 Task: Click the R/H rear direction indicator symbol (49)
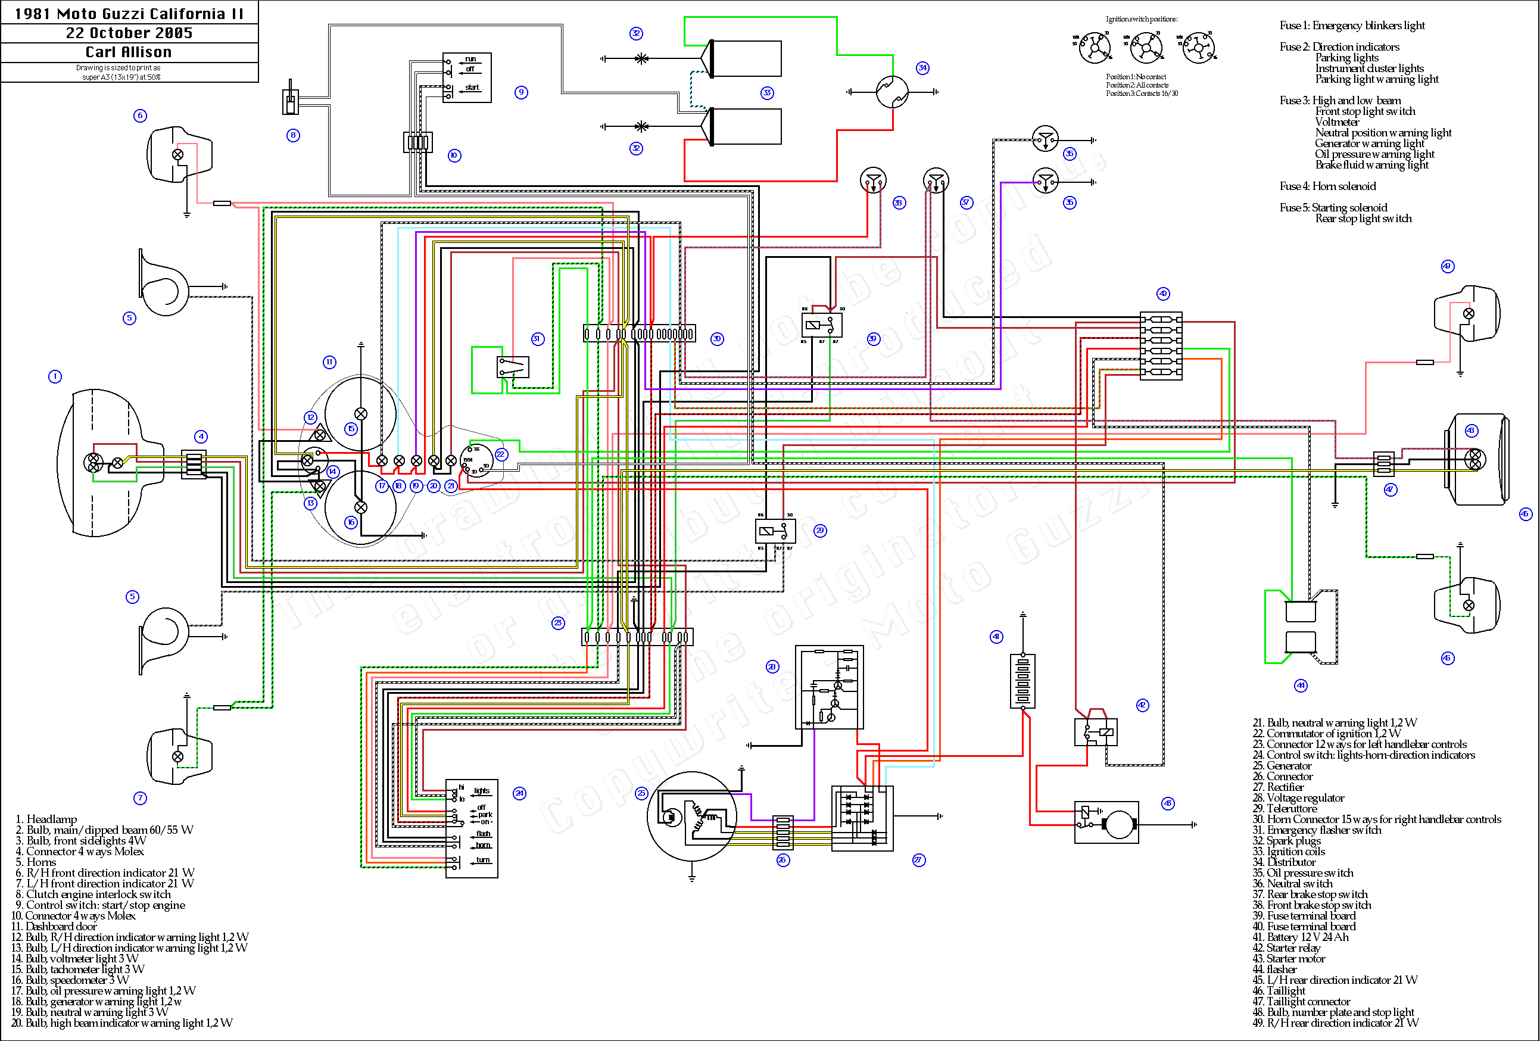point(1467,313)
